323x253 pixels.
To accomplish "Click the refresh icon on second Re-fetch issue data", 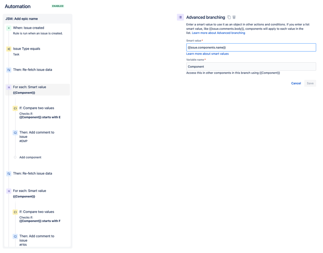I will point(9,174).
